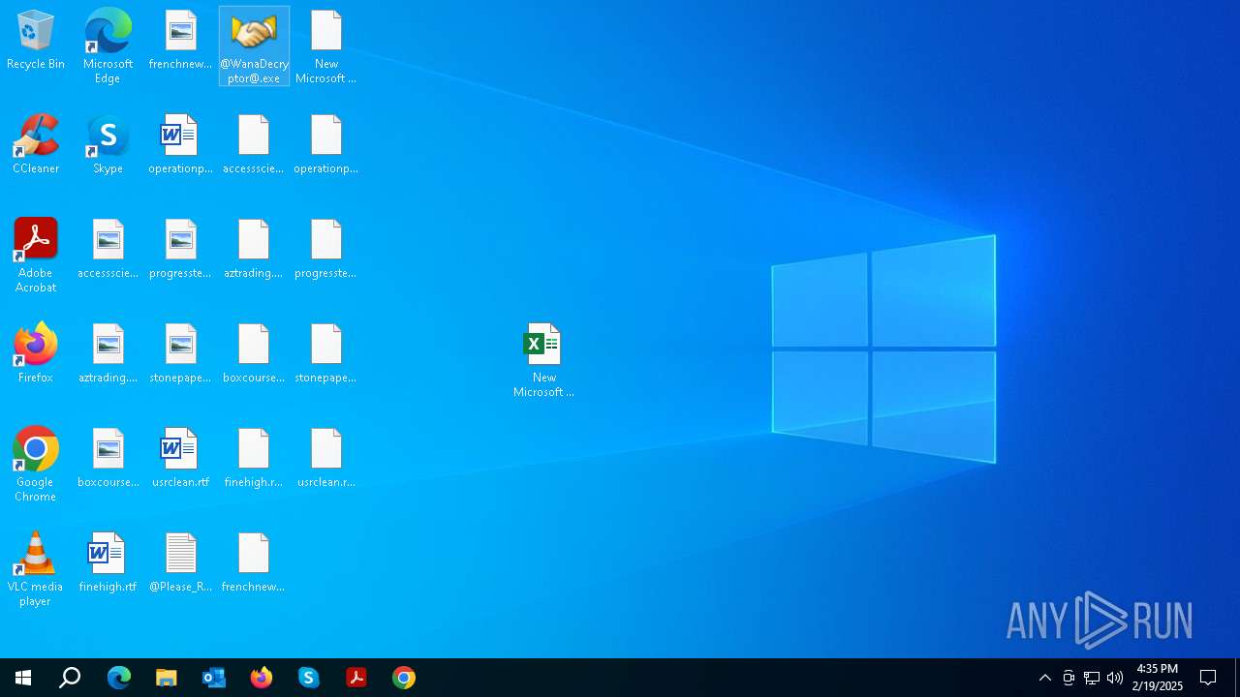This screenshot has width=1240, height=697.
Task: Select the blank boxcourse... file icon
Action: click(x=254, y=355)
